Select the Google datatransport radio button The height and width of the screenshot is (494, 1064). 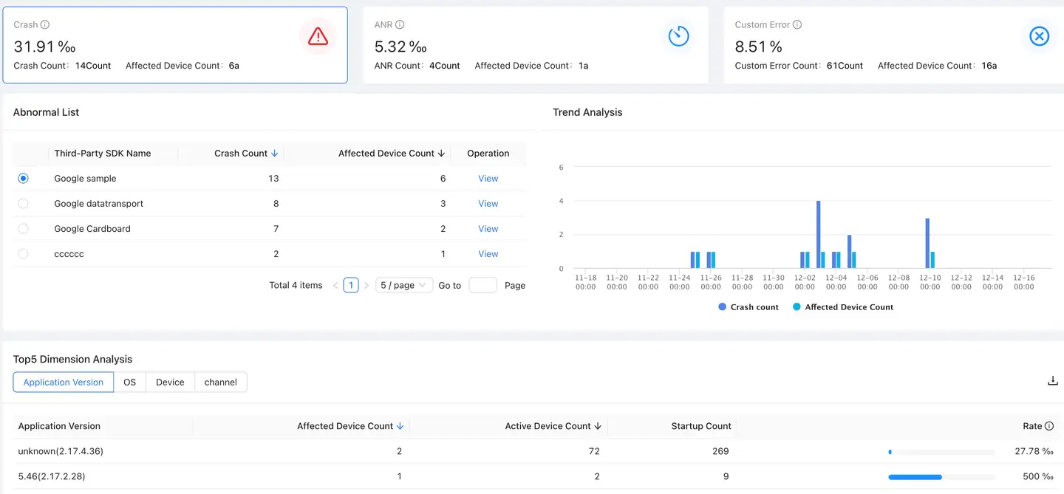point(23,204)
